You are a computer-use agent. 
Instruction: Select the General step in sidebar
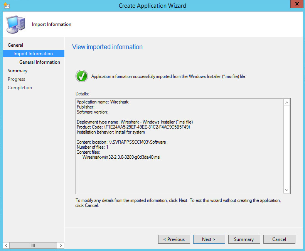(15, 45)
